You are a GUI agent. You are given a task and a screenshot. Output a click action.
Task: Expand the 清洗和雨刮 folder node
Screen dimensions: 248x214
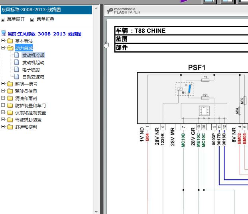[x=3, y=98]
